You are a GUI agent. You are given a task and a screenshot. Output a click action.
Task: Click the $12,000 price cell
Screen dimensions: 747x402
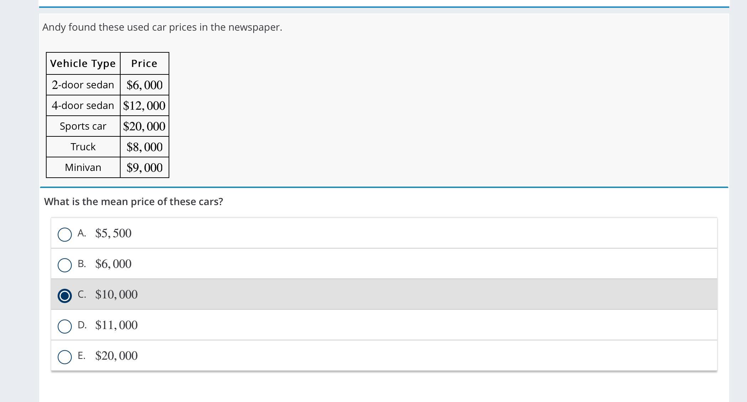[144, 106]
